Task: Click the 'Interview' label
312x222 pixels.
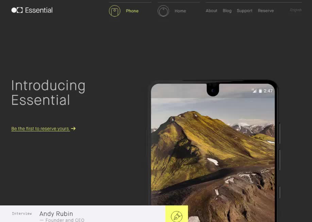Action: point(22,214)
